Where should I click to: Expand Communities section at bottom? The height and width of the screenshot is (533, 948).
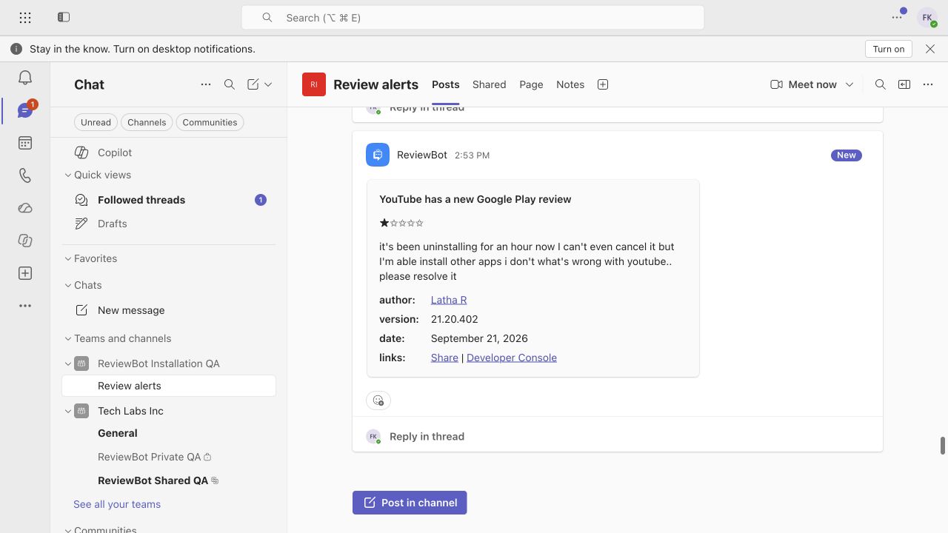[68, 529]
